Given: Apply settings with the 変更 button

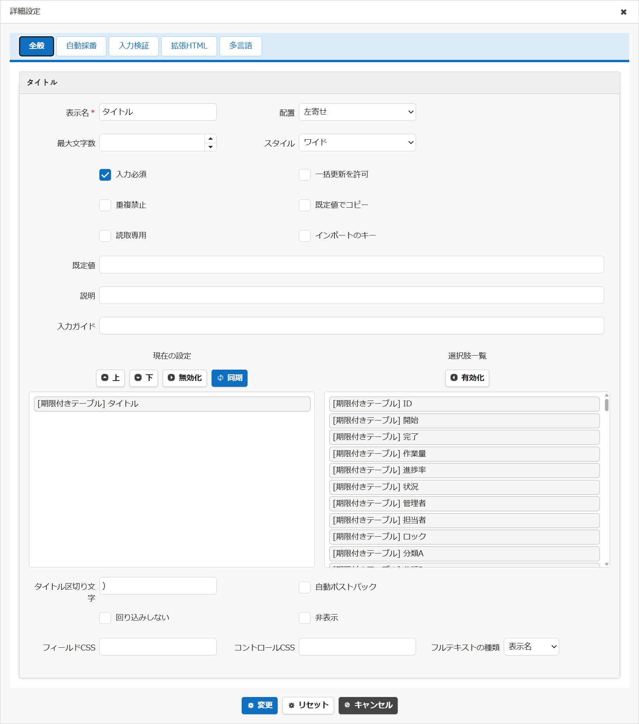Looking at the screenshot, I should 260,705.
